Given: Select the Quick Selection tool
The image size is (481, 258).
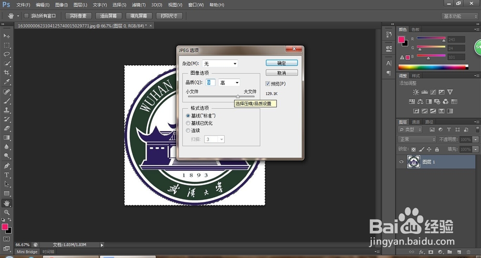Looking at the screenshot, I should point(6,64).
